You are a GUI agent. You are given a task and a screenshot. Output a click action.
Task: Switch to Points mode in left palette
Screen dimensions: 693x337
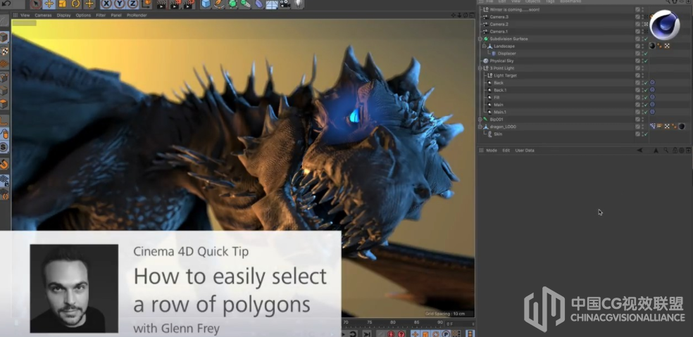(x=4, y=77)
